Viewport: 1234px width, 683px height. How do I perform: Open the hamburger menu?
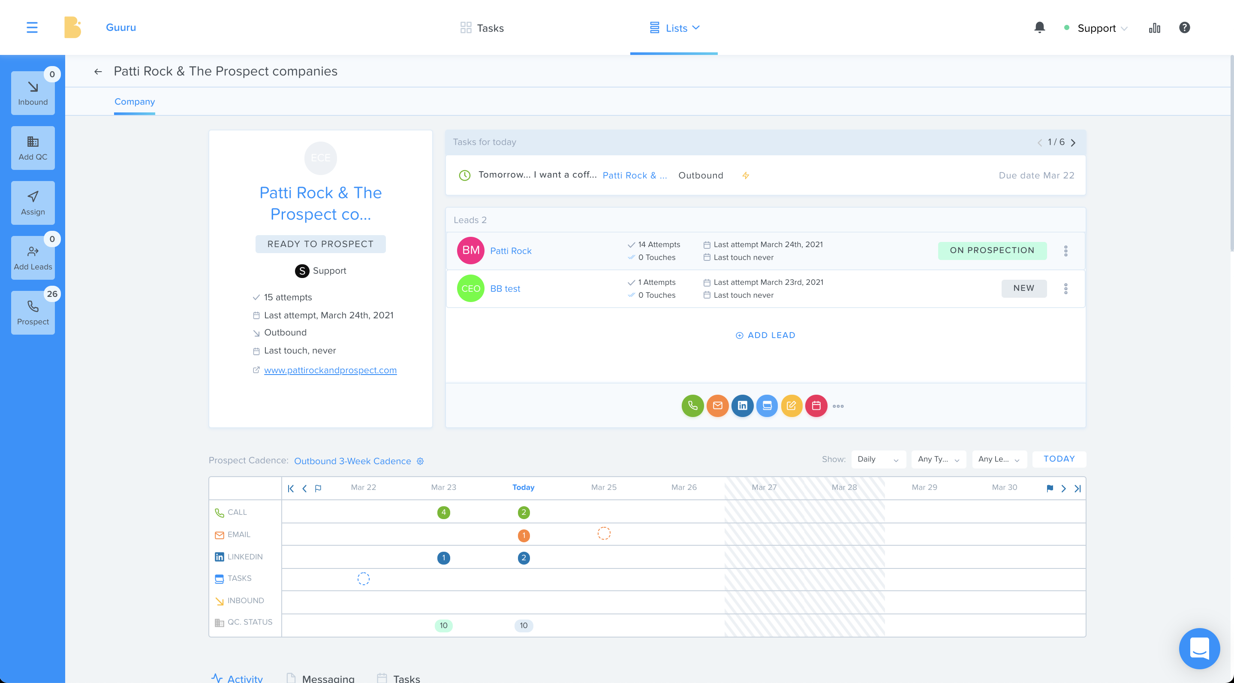tap(32, 27)
